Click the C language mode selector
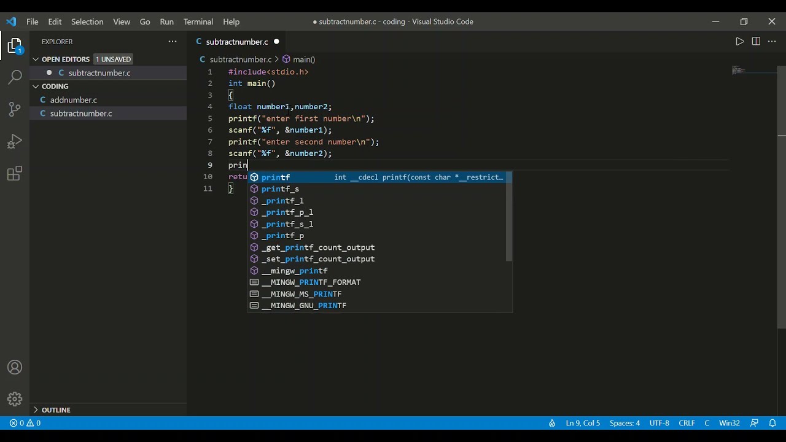Viewport: 786px width, 442px height. (707, 423)
